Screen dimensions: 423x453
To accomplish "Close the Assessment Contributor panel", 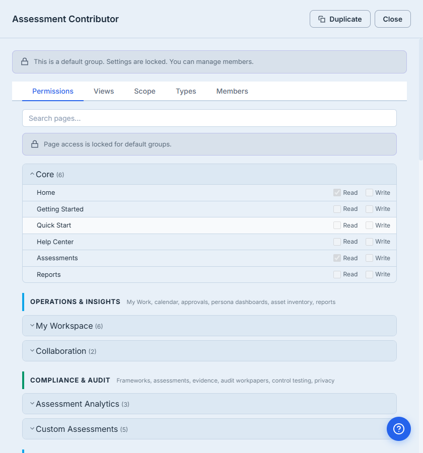I will click(x=393, y=19).
